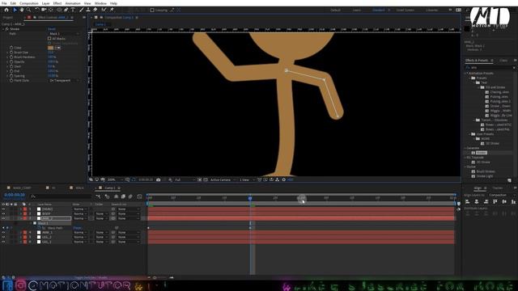
Task: Hide the HEAD layer with its eye icon
Action: tap(3, 209)
